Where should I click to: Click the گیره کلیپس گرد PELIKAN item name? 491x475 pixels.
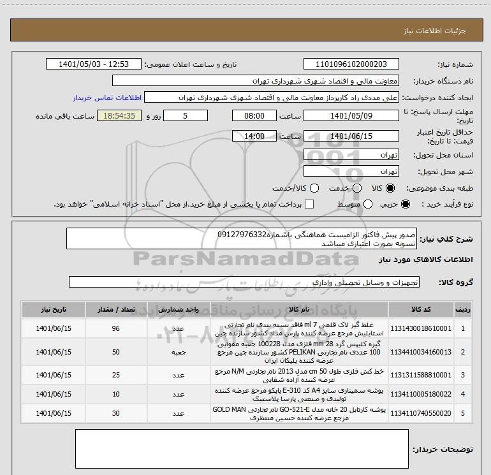(x=299, y=352)
